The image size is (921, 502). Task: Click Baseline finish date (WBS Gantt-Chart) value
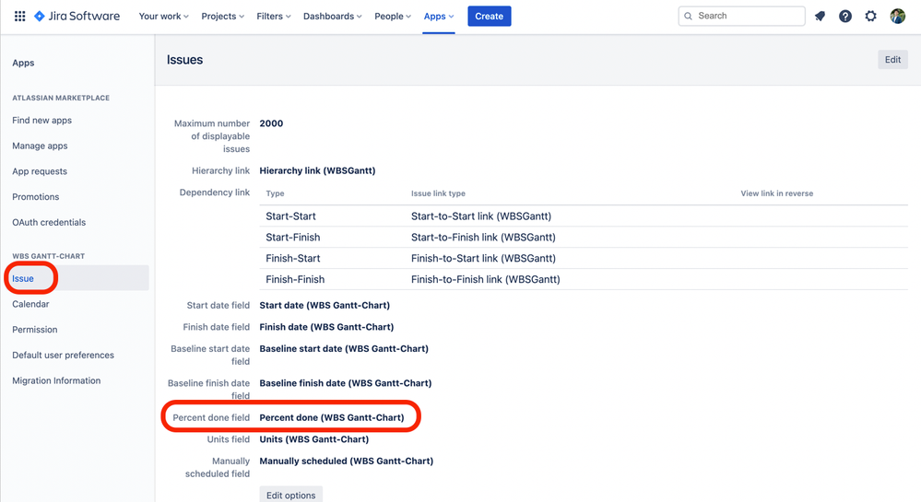[346, 383]
